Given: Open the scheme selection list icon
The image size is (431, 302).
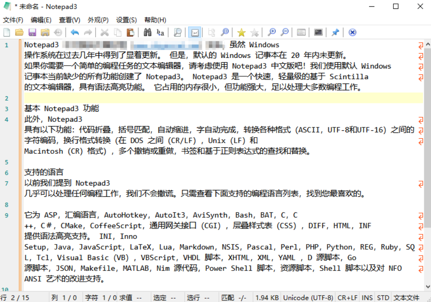Looking at the screenshot, I should click(301, 32).
